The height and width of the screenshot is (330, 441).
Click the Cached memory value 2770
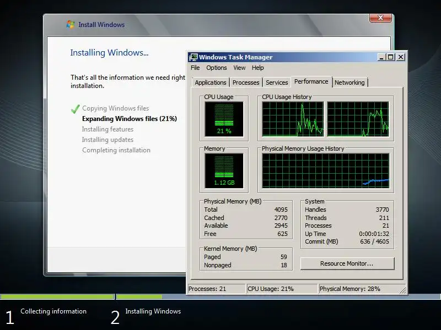tap(281, 218)
